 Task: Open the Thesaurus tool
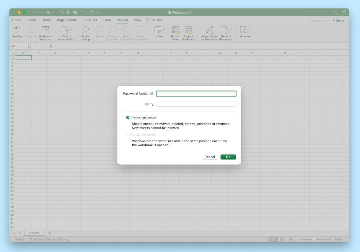pos(30,33)
